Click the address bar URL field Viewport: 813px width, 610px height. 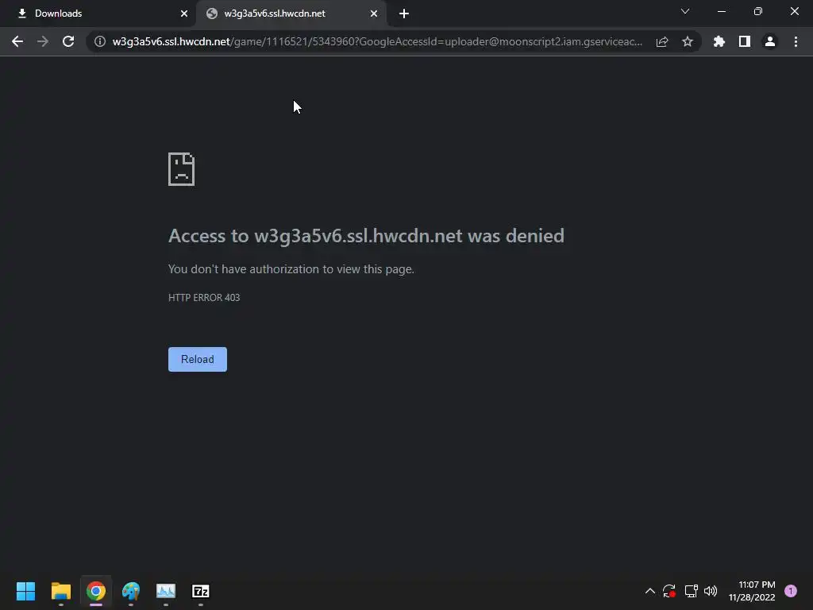377,41
